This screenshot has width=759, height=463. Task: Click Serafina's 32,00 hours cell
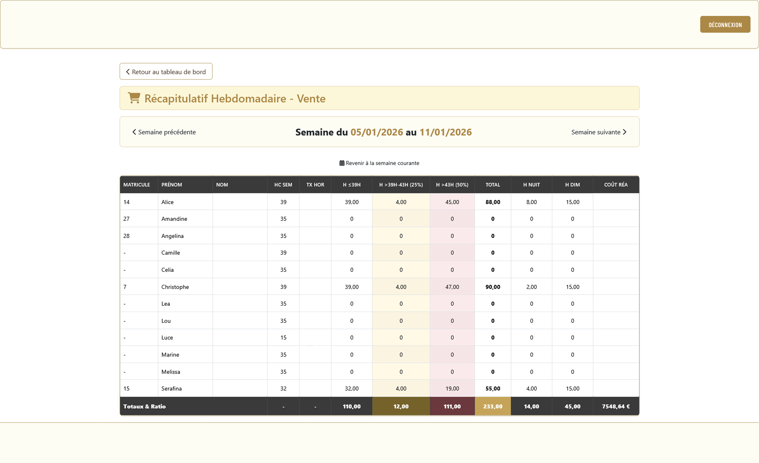[351, 389]
